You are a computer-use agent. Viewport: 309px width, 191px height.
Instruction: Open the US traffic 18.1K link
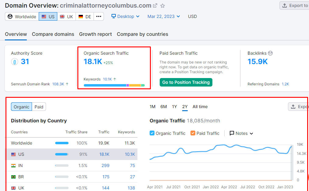(104, 154)
